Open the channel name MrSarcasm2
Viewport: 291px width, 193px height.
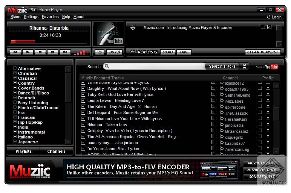point(236,131)
